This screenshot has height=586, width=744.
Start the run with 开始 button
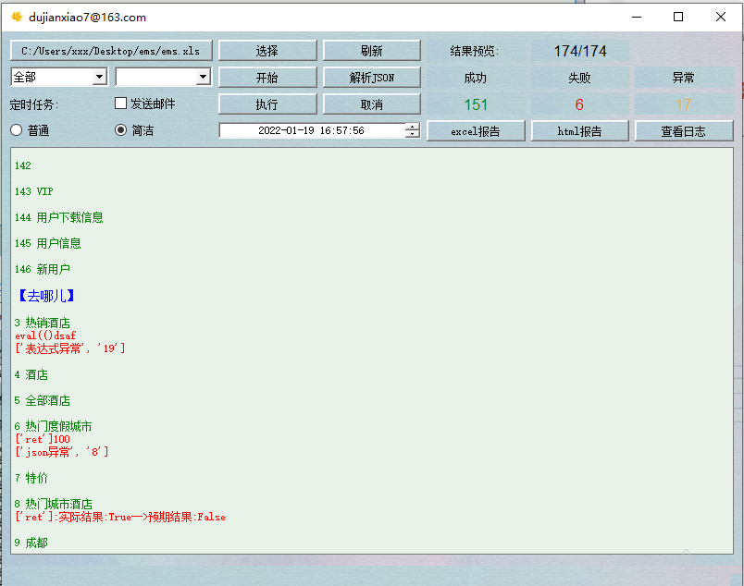[x=267, y=78]
